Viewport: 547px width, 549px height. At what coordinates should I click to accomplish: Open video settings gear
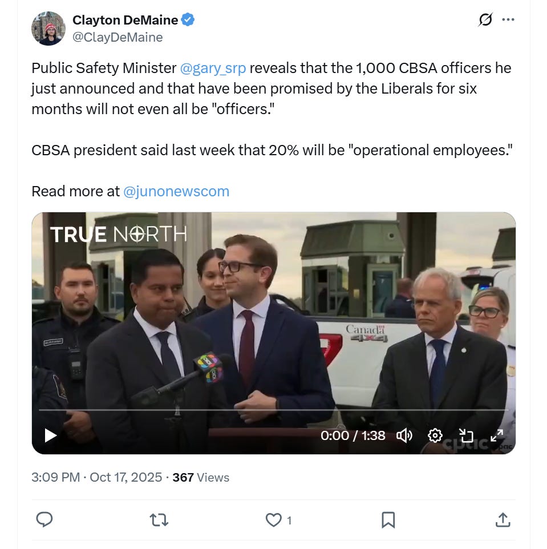tap(435, 436)
